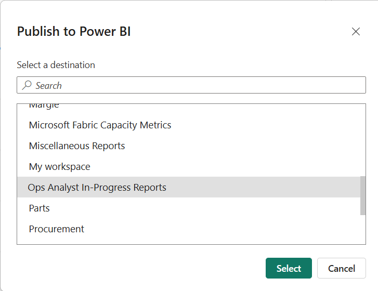
Task: Click the magnifying glass search icon
Action: point(27,85)
